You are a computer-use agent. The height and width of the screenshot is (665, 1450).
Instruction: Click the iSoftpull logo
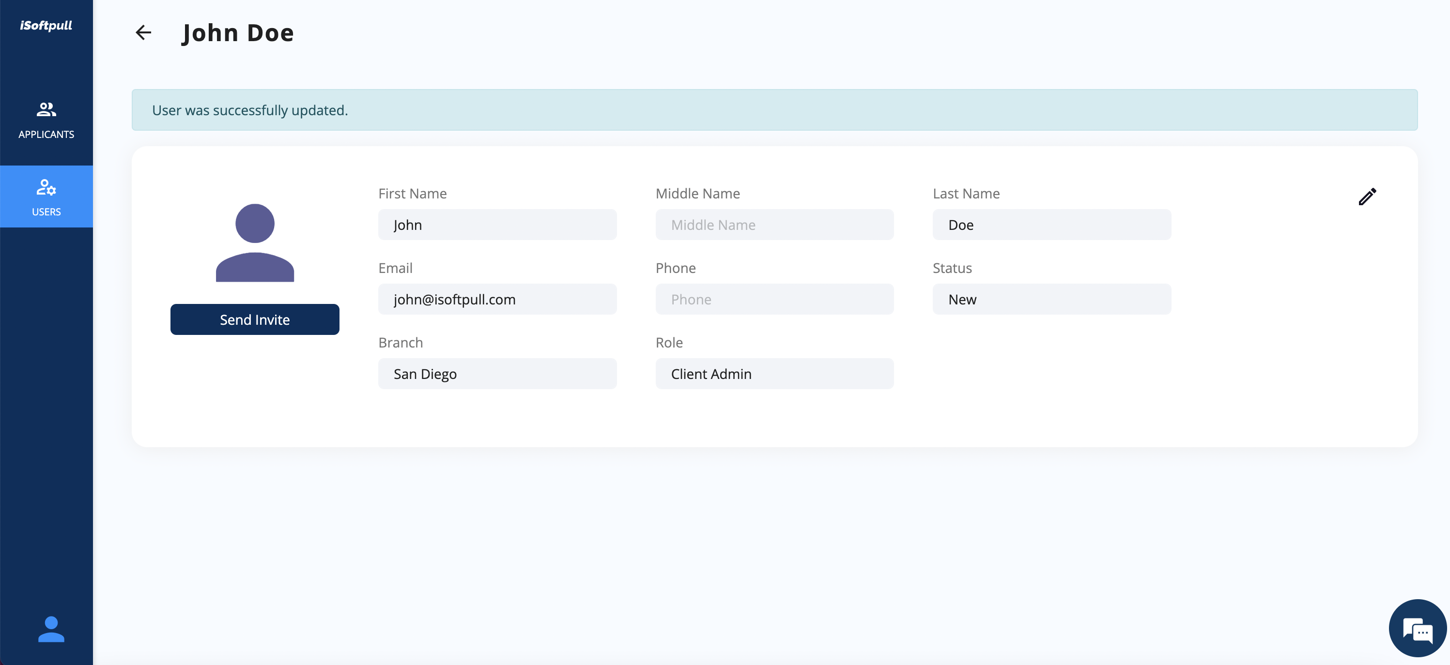[x=46, y=25]
